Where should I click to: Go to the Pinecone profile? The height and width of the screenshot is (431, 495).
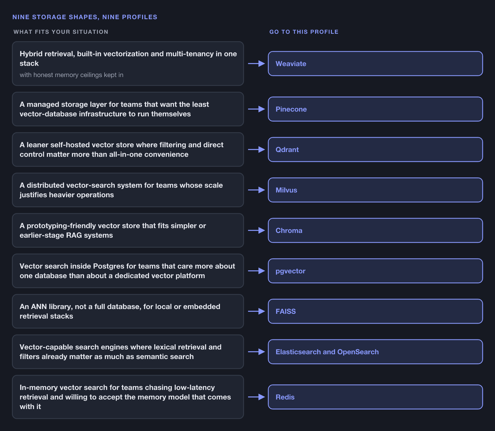click(375, 109)
